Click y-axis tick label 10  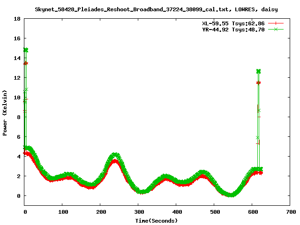point(17,97)
